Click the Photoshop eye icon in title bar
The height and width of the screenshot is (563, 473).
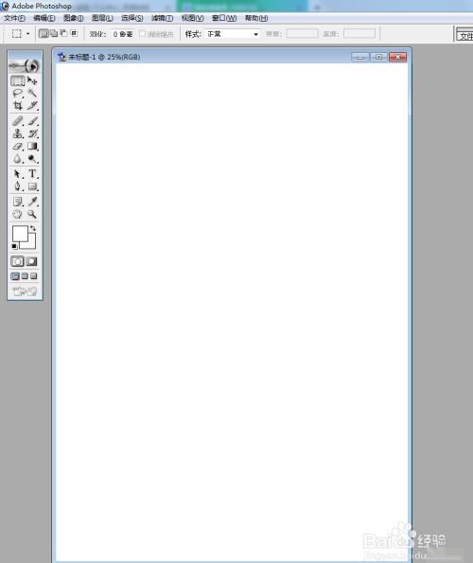pos(5,6)
